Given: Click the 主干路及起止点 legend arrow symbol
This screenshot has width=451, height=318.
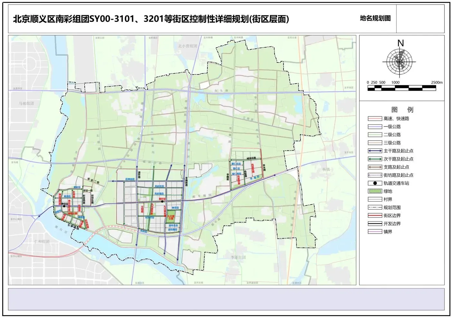Looking at the screenshot, I should (x=375, y=151).
